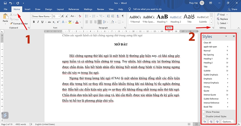Click the Format Painter brush
Screen dimensions: 241x126
(x=11, y=23)
